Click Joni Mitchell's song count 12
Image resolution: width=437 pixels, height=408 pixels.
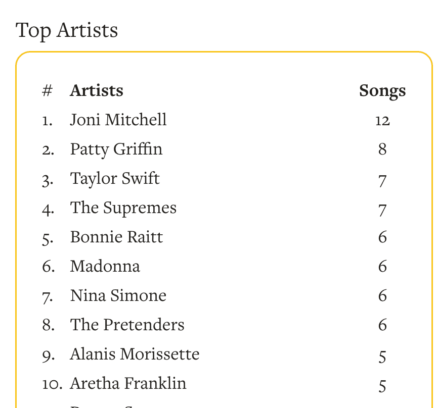(382, 121)
